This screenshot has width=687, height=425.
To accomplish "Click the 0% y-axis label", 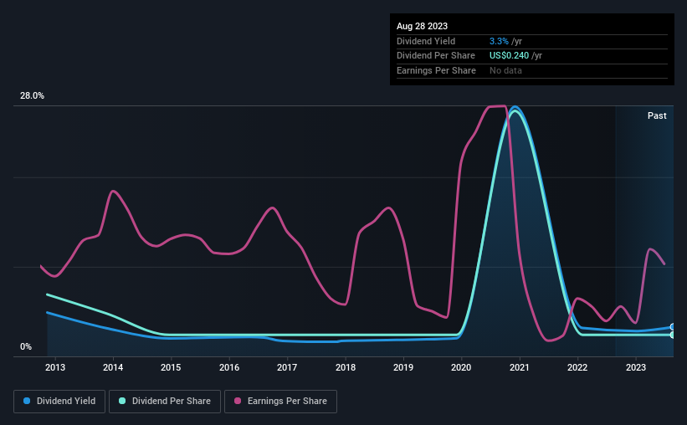I will 26,347.
